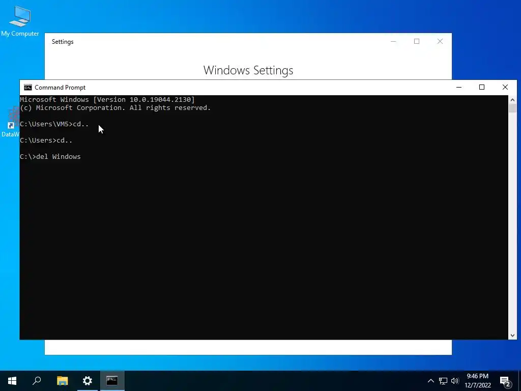Show hidden system tray icons
This screenshot has height=391, width=521.
point(430,381)
